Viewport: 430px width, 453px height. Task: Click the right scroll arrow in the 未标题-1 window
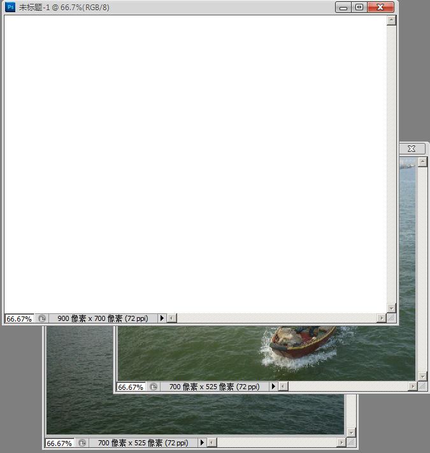382,318
